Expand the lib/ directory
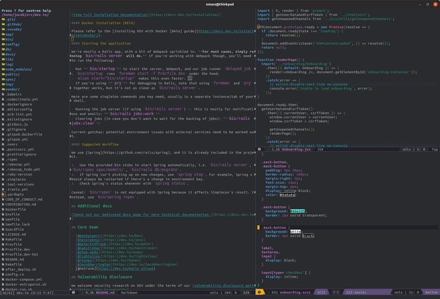The width and height of the screenshot is (440, 299). [9, 59]
